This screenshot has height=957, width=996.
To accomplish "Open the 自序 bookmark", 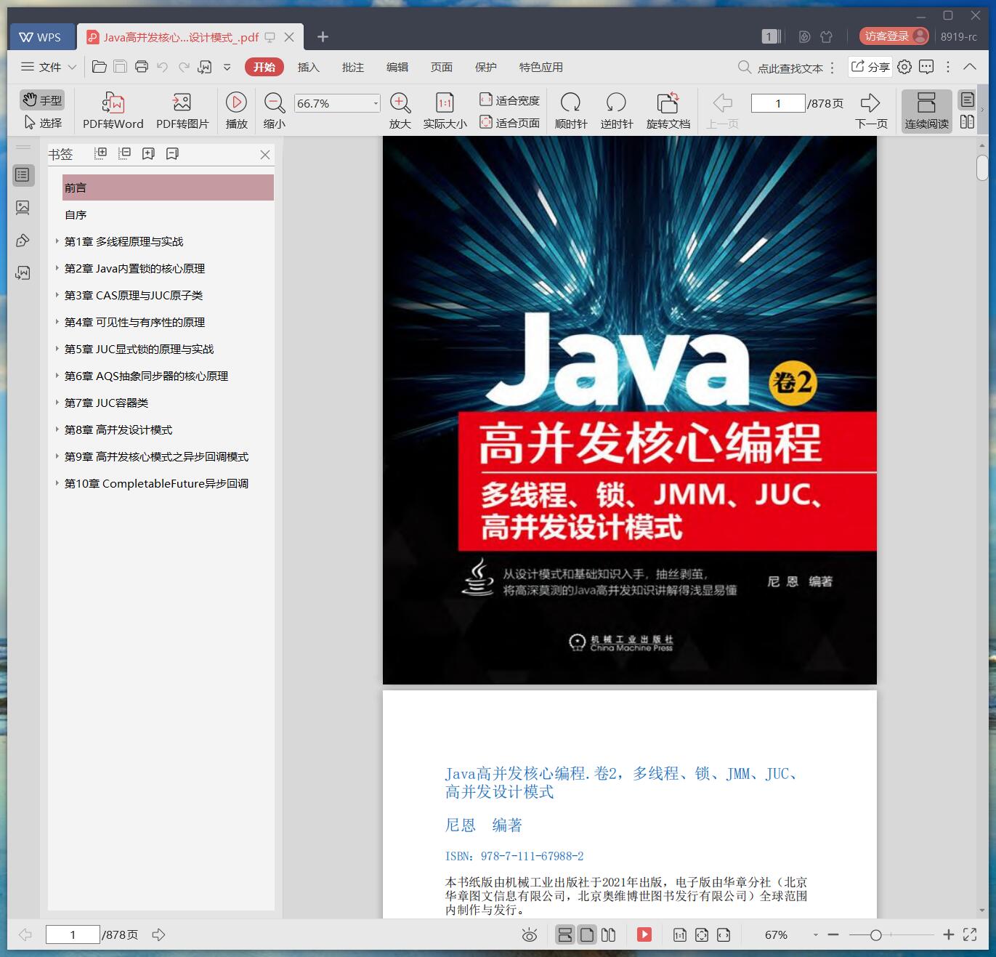I will (76, 215).
